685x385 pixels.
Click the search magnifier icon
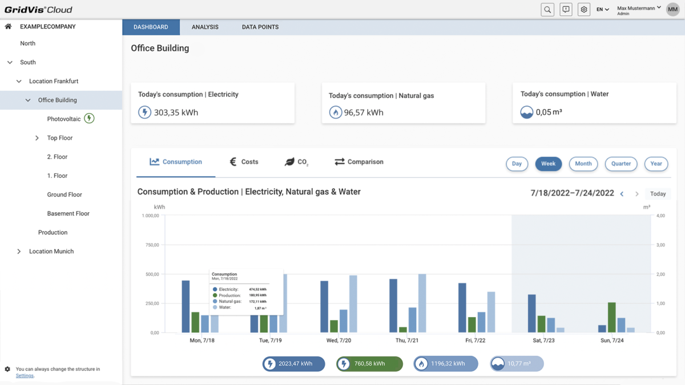point(547,10)
